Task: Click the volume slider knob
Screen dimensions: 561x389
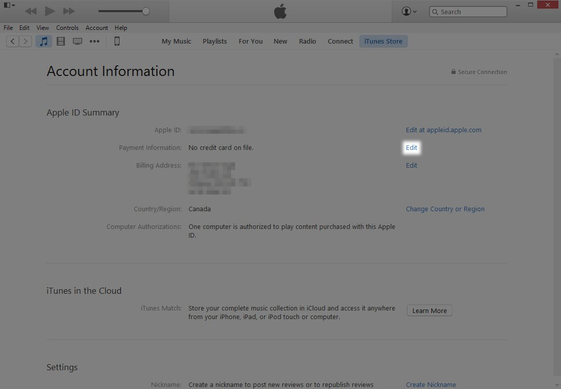Action: point(145,11)
